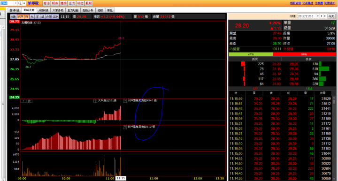Toggle the CDP chart option button
The width and height of the screenshot is (338, 181).
55,16
